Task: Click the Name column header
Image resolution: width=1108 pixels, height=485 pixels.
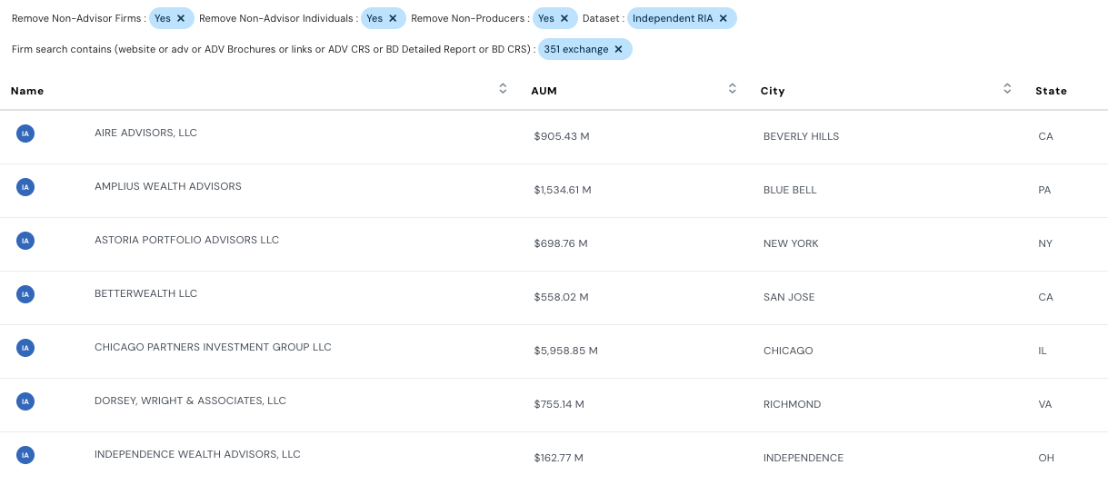Action: point(27,91)
